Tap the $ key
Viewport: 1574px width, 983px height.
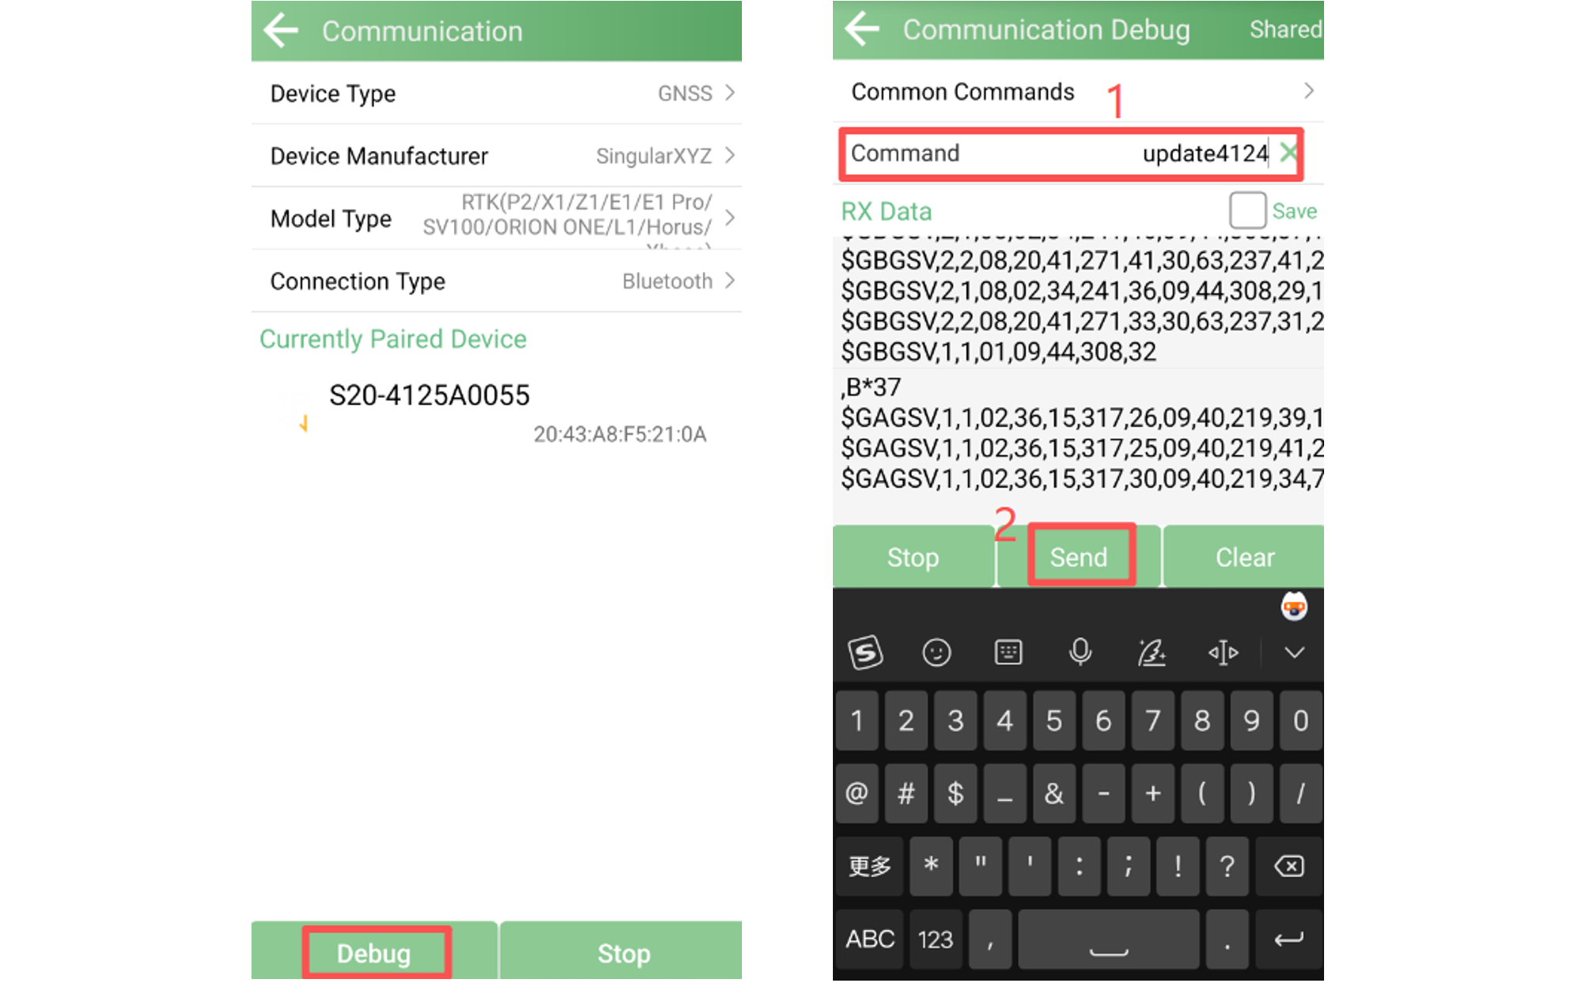tap(955, 793)
